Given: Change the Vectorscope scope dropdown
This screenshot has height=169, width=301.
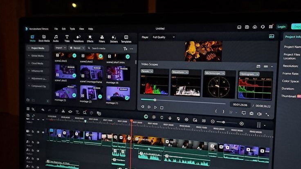Looking at the screenshot, I should coord(214,73).
